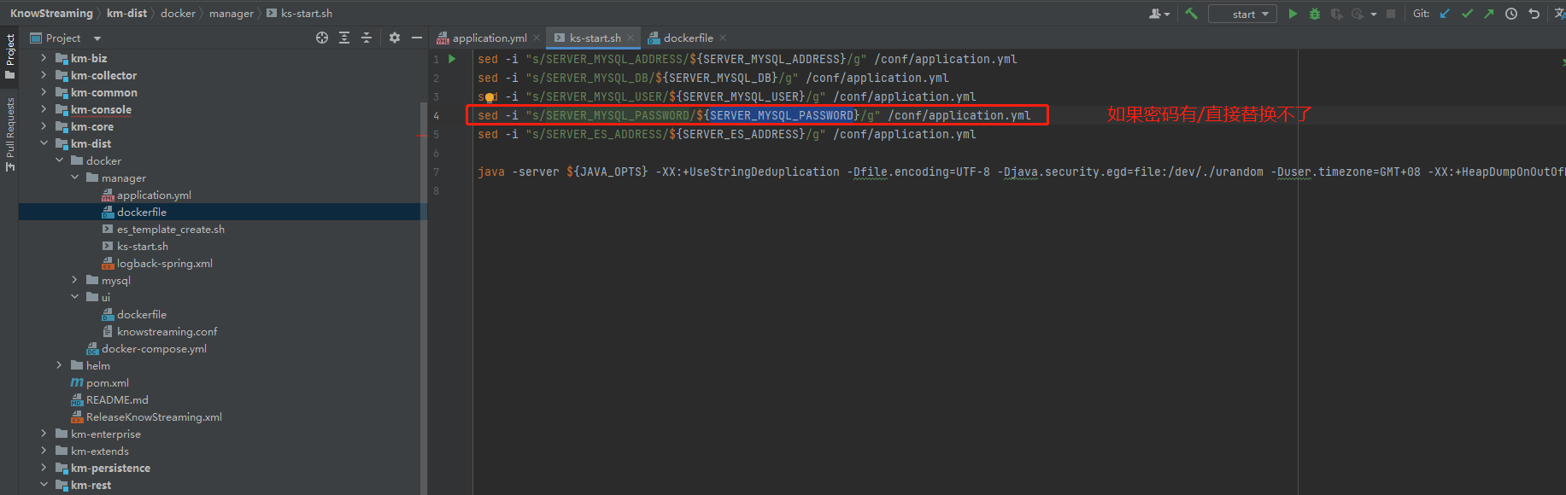1566x495 pixels.
Task: Expand the km-collector module
Action: [x=44, y=75]
